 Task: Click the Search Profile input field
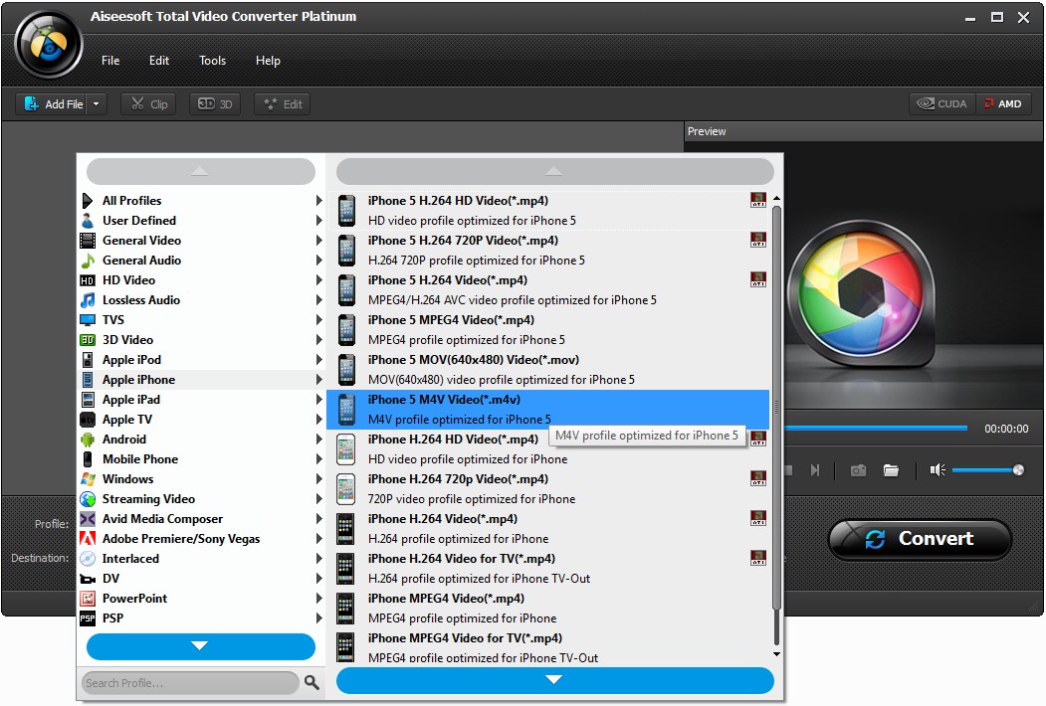pyautogui.click(x=189, y=683)
